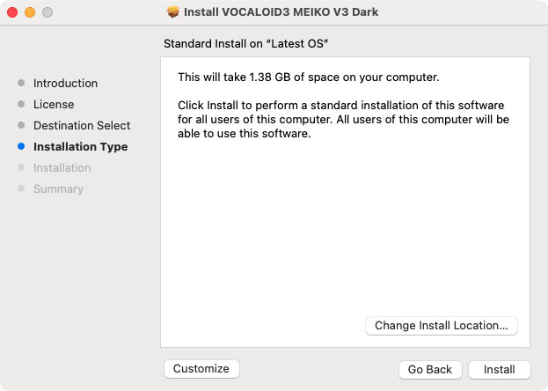This screenshot has width=548, height=391.
Task: Click the disk space requirement text
Action: point(308,77)
